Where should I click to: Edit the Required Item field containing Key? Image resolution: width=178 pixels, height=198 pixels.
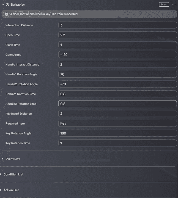[117, 123]
